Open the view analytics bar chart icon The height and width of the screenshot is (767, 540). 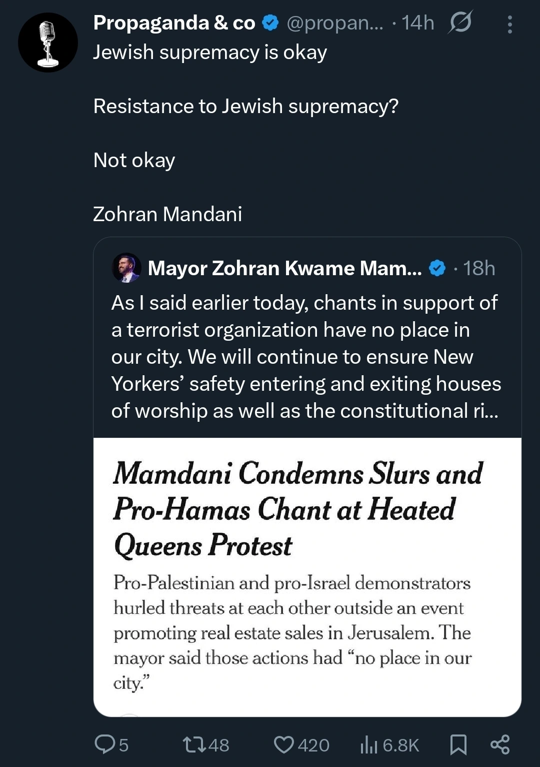pos(368,744)
